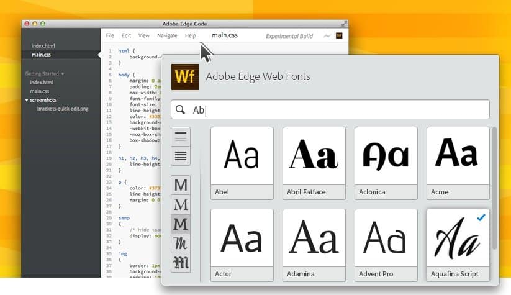Click the 'body {' line in the editor
This screenshot has height=295, width=511.
(127, 75)
